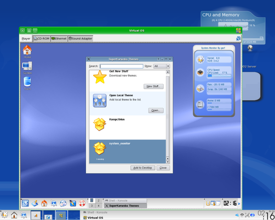Click the guest panel 02:16 clock
This screenshot has width=275, height=220.
(x=230, y=203)
